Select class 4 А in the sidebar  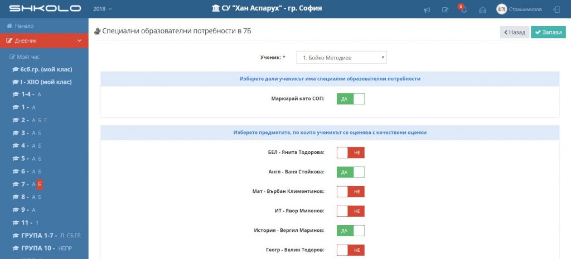pyautogui.click(x=33, y=146)
